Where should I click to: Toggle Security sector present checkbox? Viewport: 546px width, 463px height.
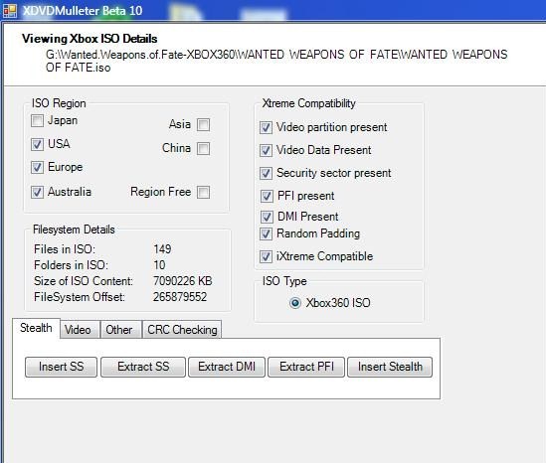click(x=266, y=173)
